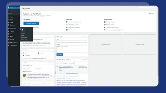Viewport: 166px width, 93px height.
Task: Move Quick Draft widget up
Action: point(82,36)
